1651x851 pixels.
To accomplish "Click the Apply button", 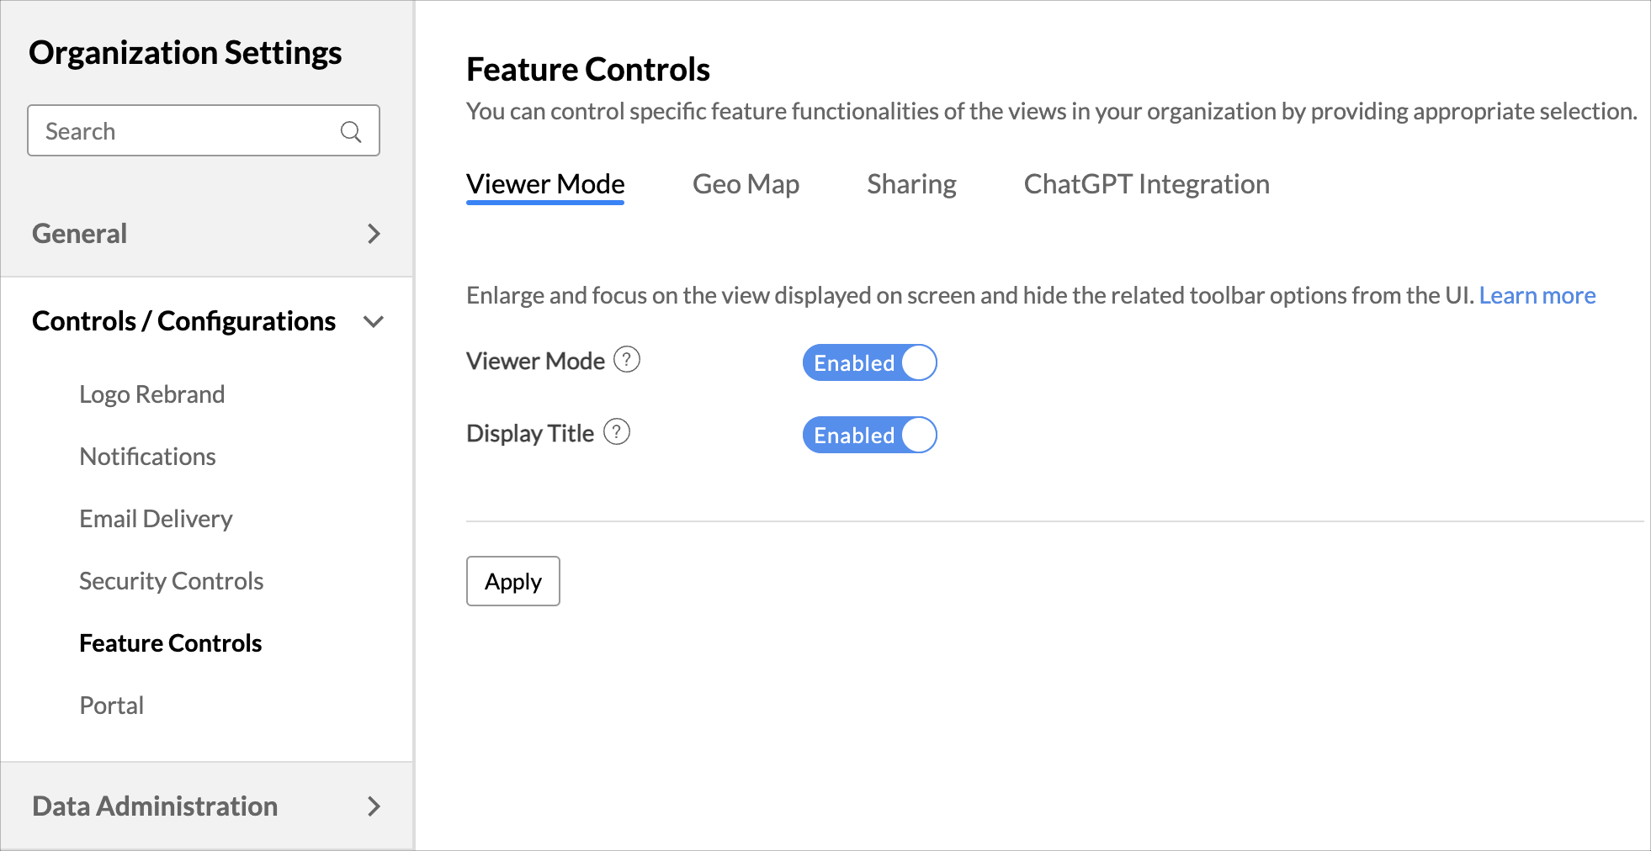I will tap(513, 581).
